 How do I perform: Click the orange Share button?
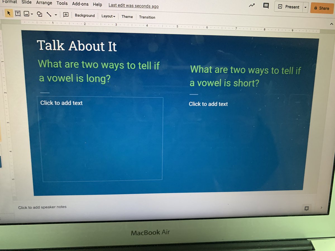[x=322, y=8]
